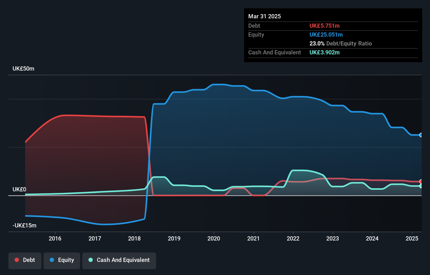The image size is (430, 275).
Task: Click the blue UK£25.051m equity value
Action: [x=326, y=35]
